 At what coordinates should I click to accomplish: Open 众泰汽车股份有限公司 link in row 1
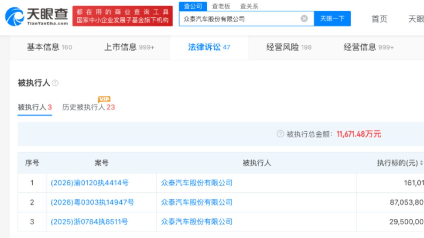click(196, 183)
